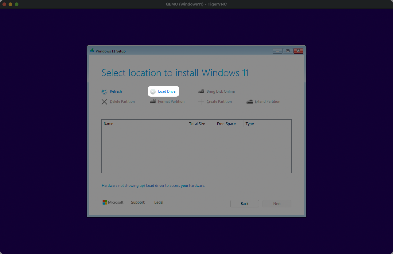Click the Free Space column header

(229, 124)
